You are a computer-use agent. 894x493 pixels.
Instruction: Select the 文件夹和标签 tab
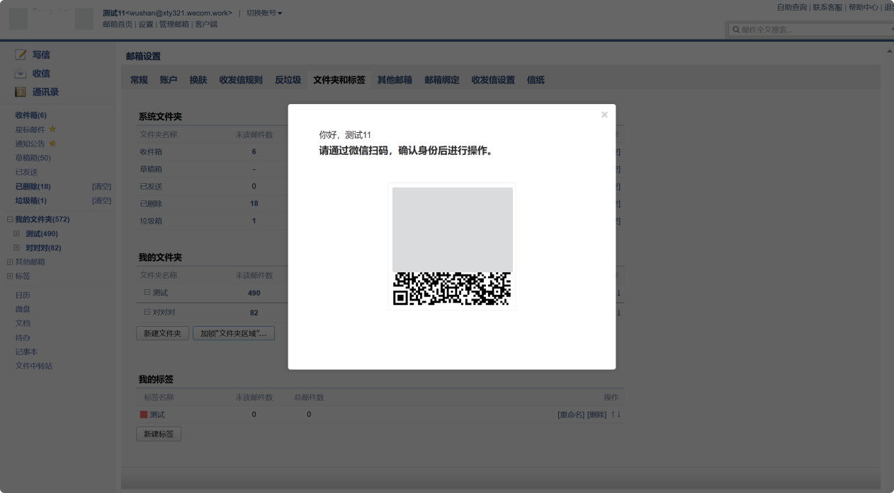pos(339,80)
